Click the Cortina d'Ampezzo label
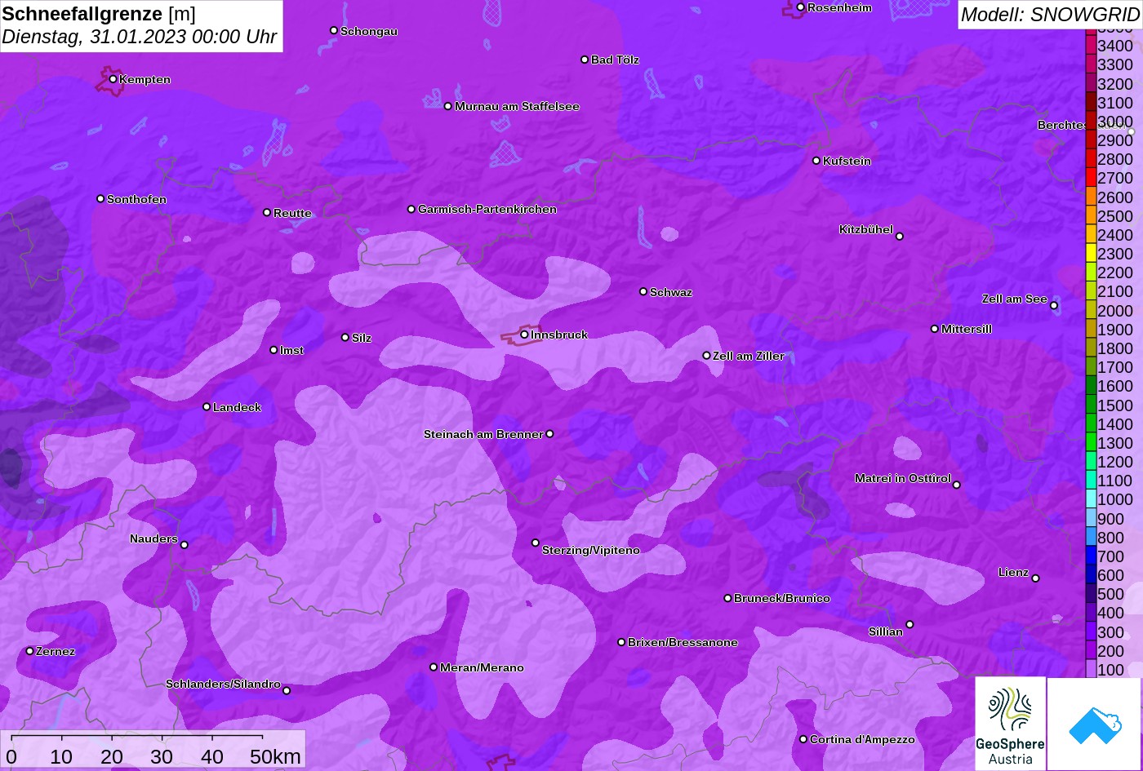 coord(862,739)
